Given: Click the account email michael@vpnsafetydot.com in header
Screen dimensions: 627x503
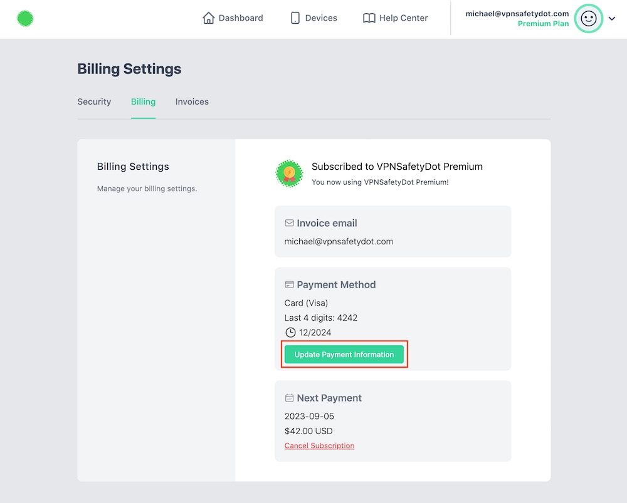Looking at the screenshot, I should tap(517, 14).
